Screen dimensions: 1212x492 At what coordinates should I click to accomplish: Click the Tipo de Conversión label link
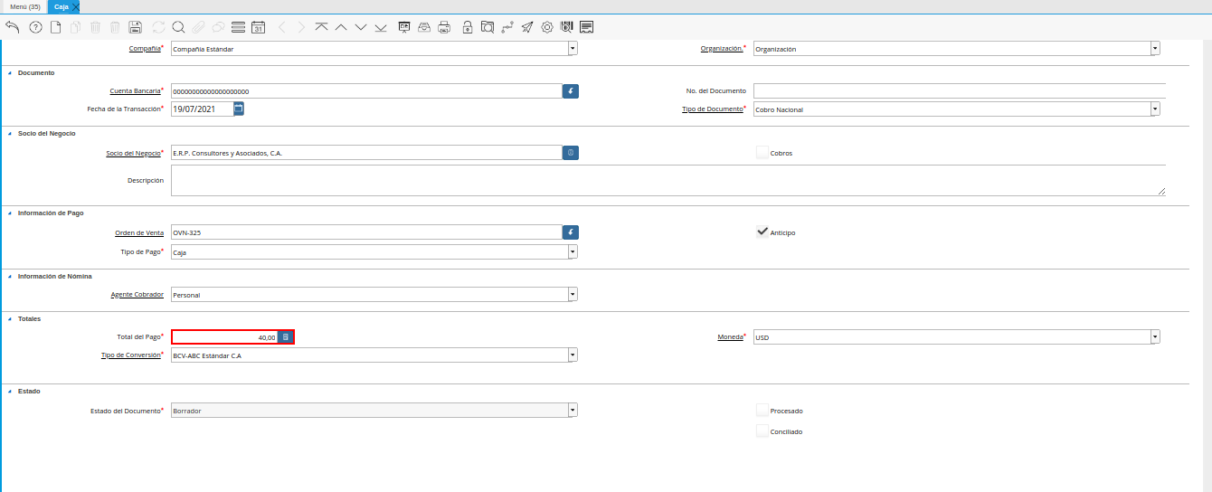(x=130, y=355)
